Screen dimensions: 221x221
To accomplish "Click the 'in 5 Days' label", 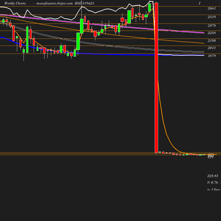I will [213, 189].
